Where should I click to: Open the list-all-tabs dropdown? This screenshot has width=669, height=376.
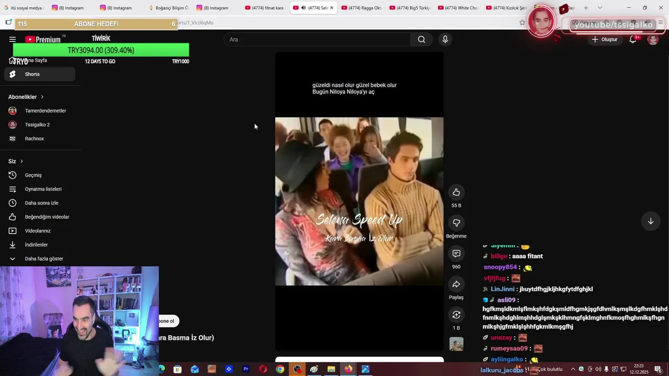coord(599,8)
